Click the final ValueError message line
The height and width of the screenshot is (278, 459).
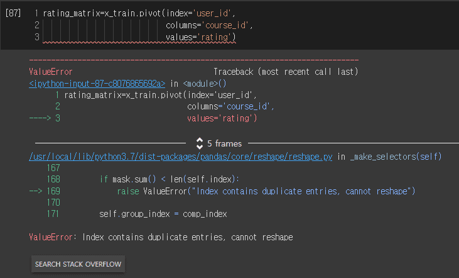(161, 237)
